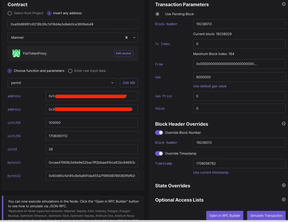Screen dimensions: 288x222
Task: Expand the State Overrides section
Action: point(283,185)
